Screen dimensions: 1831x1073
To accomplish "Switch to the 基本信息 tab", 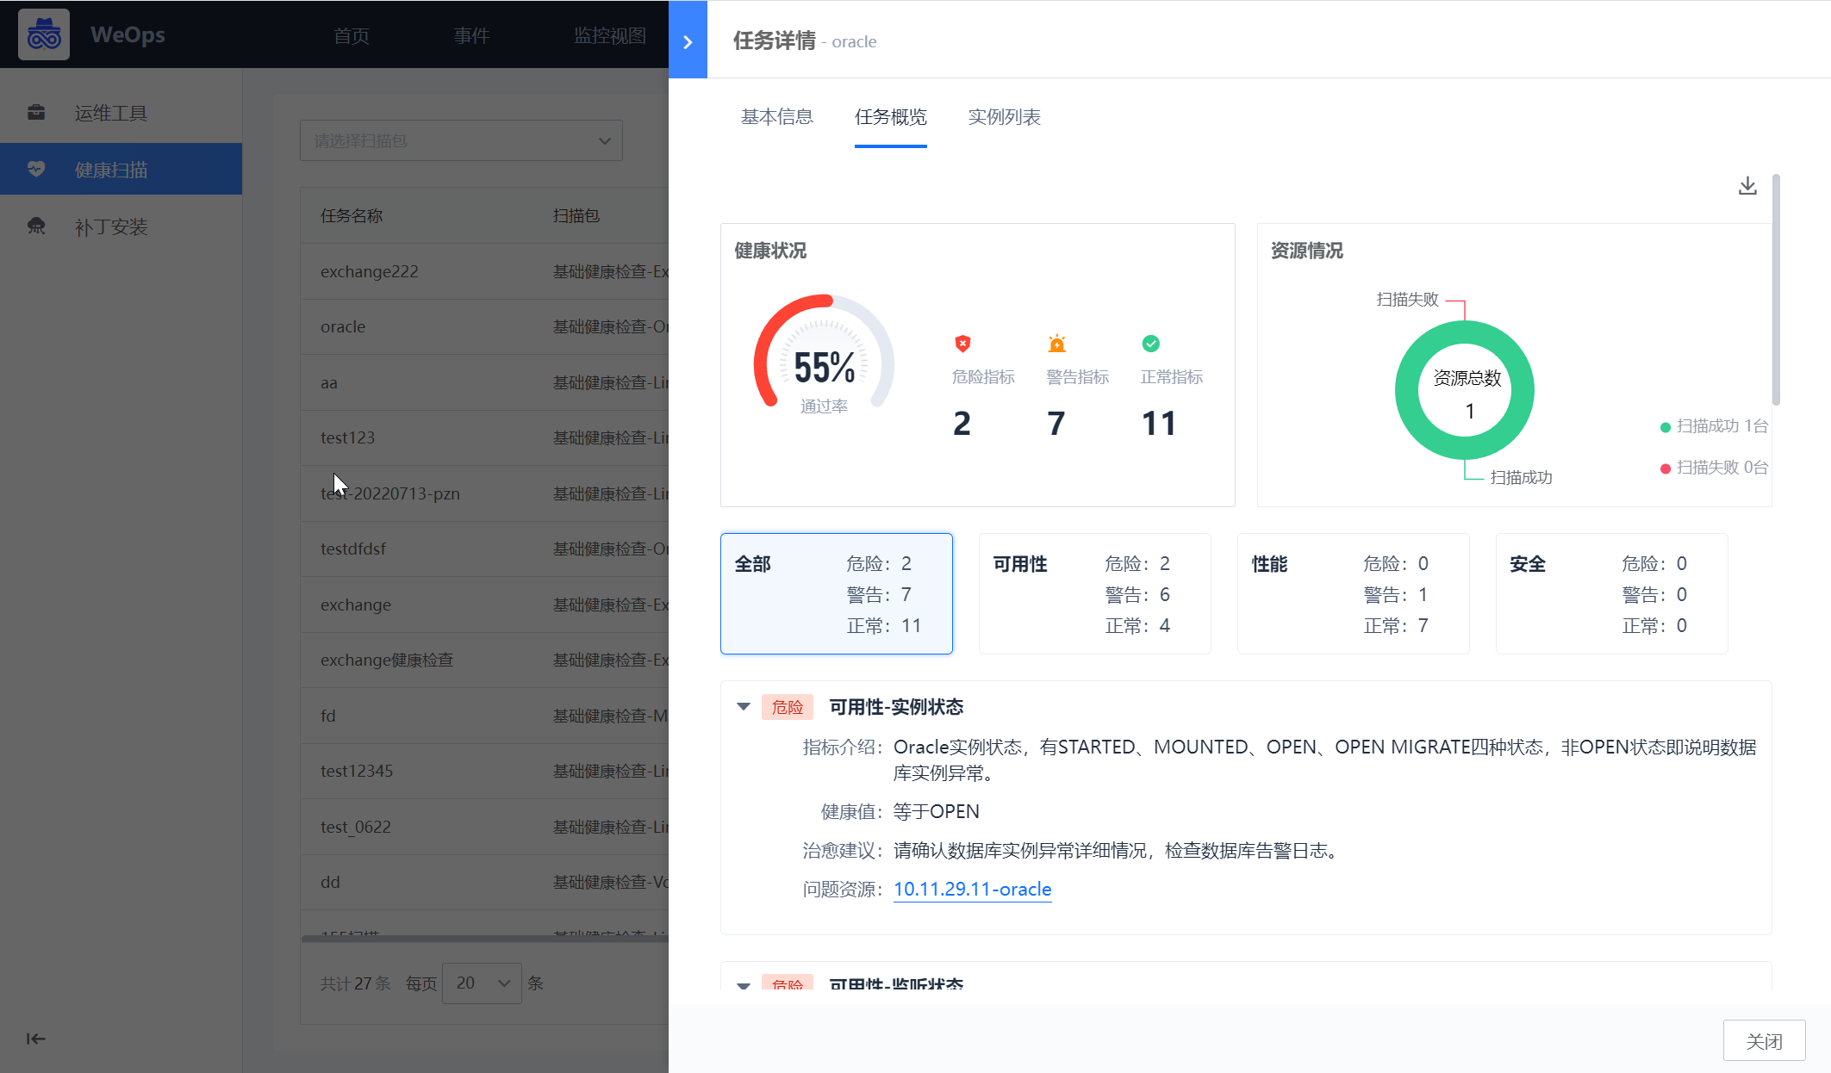I will (776, 117).
